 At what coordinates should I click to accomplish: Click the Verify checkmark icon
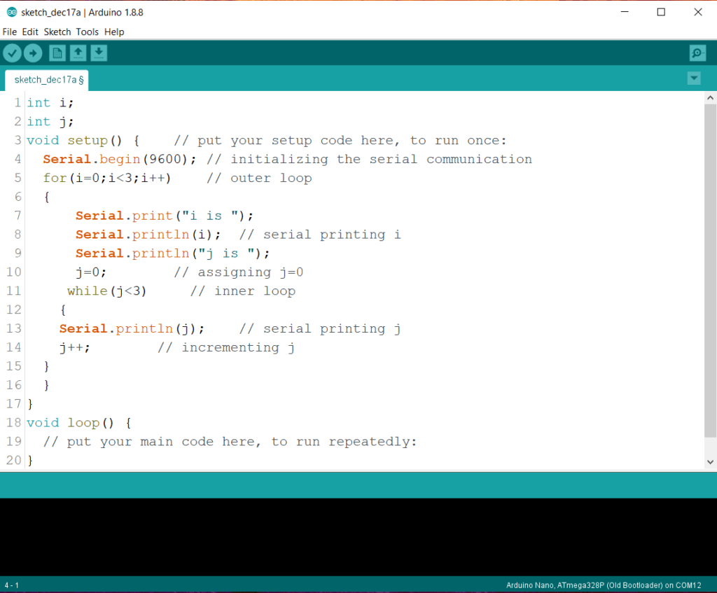[12, 53]
